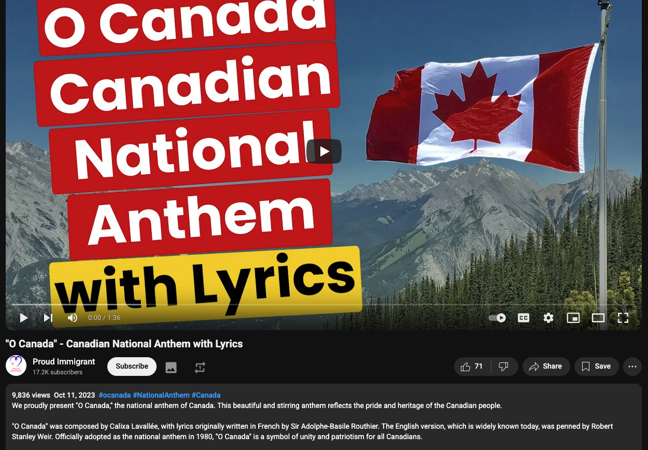Open video settings gear
Image resolution: width=648 pixels, height=450 pixels.
548,318
